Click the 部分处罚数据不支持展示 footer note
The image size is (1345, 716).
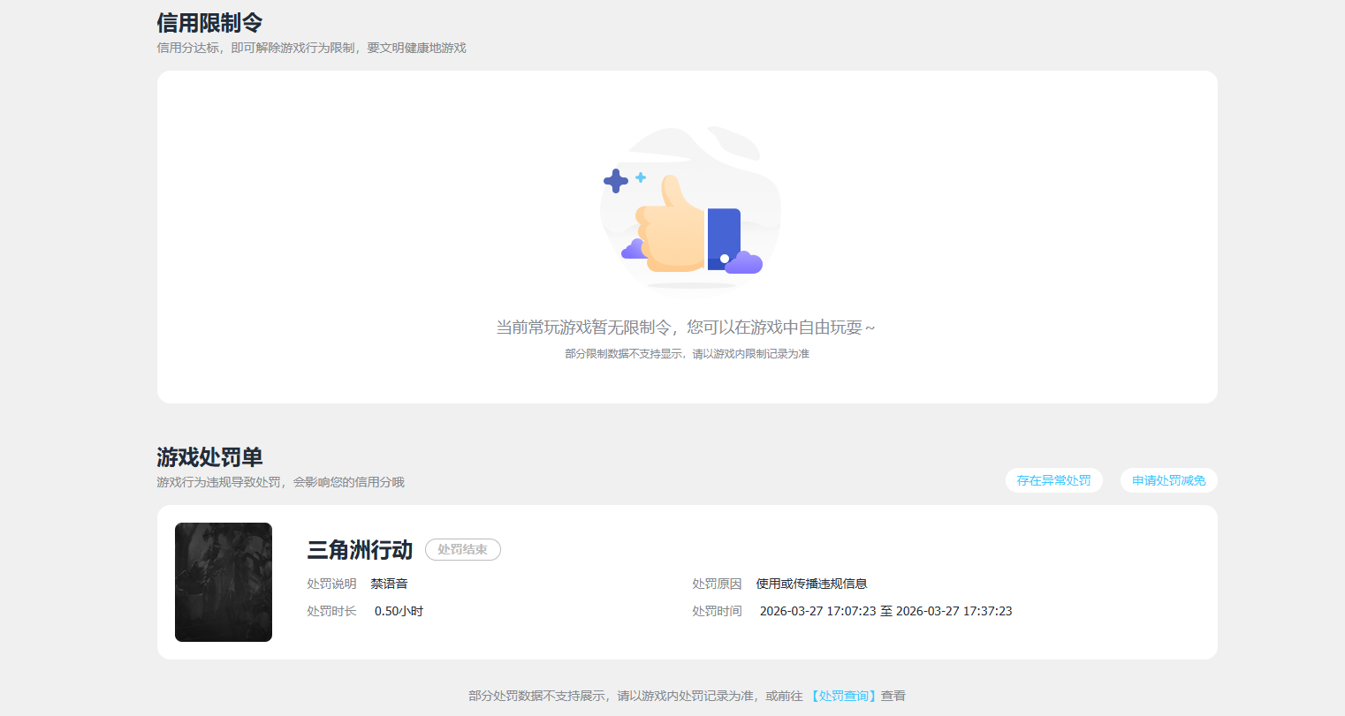tap(687, 696)
